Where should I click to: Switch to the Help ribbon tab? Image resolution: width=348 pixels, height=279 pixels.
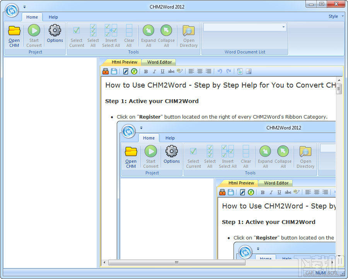tap(53, 17)
